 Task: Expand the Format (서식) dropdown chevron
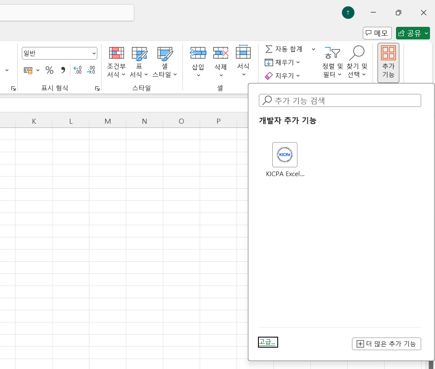click(x=244, y=75)
